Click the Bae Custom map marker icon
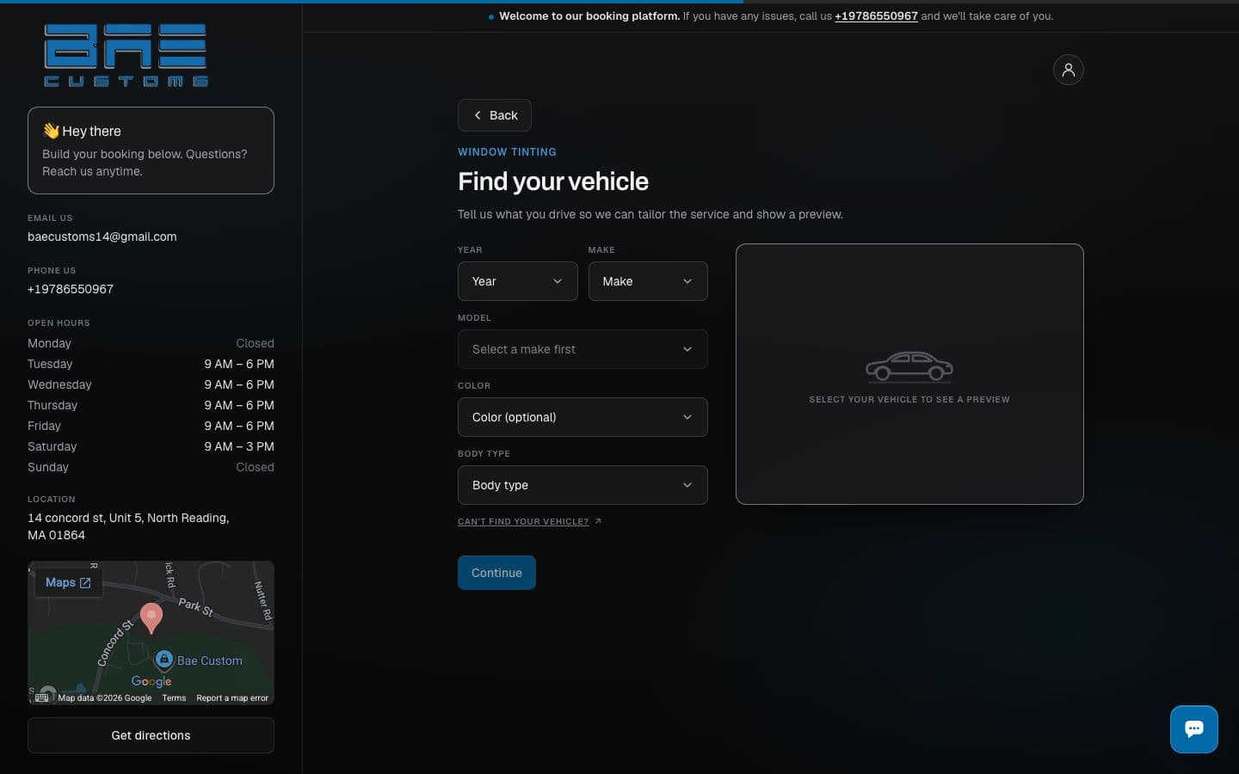 pyautogui.click(x=164, y=660)
